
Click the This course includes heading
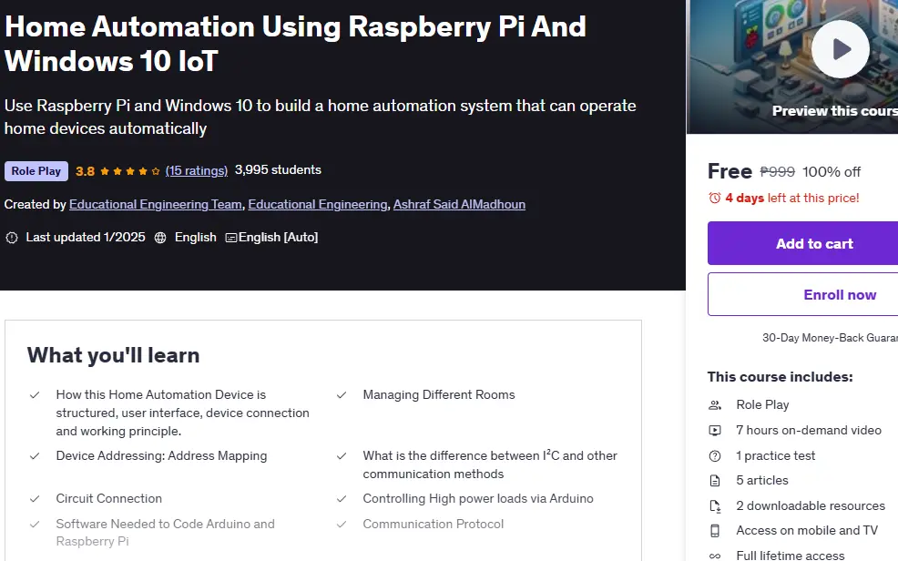[x=780, y=377]
